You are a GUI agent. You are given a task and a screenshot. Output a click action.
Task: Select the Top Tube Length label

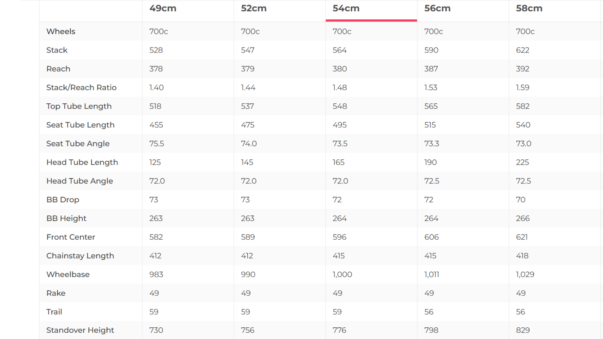pyautogui.click(x=79, y=106)
